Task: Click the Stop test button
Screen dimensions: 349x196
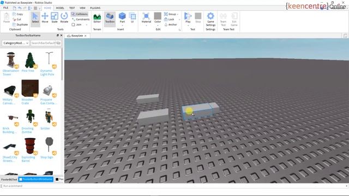Action: coord(198,18)
